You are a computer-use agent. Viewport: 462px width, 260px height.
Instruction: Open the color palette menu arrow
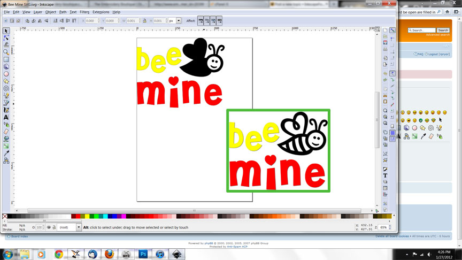(x=394, y=216)
